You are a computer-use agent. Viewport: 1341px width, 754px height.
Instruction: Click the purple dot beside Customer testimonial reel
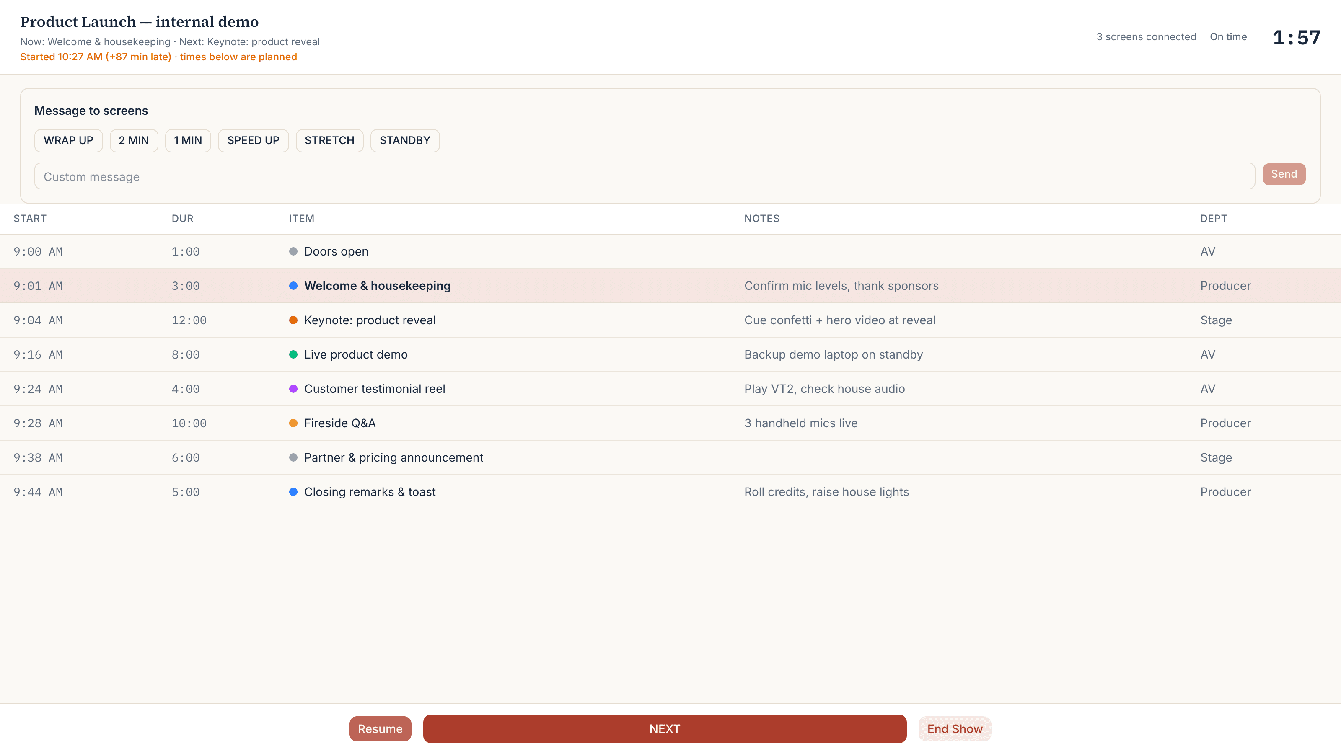click(293, 389)
